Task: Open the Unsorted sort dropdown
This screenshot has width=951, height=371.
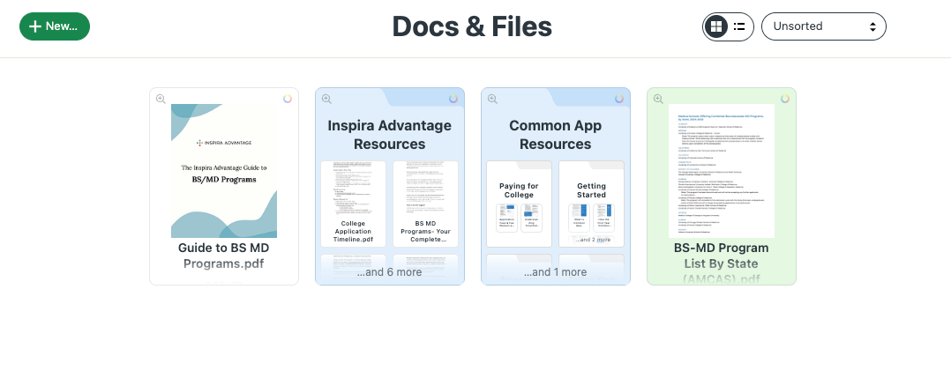Action: 824,26
